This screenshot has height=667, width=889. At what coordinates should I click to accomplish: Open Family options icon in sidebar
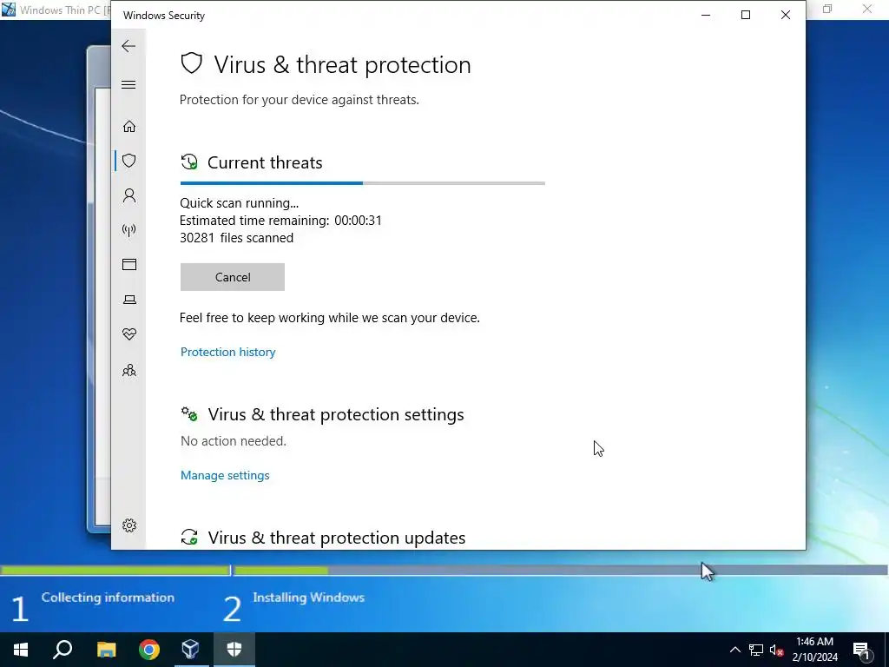pyautogui.click(x=129, y=370)
